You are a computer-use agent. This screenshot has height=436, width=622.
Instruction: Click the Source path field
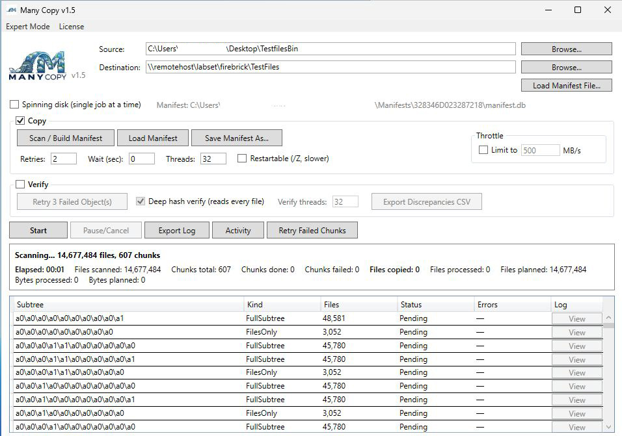pos(331,49)
